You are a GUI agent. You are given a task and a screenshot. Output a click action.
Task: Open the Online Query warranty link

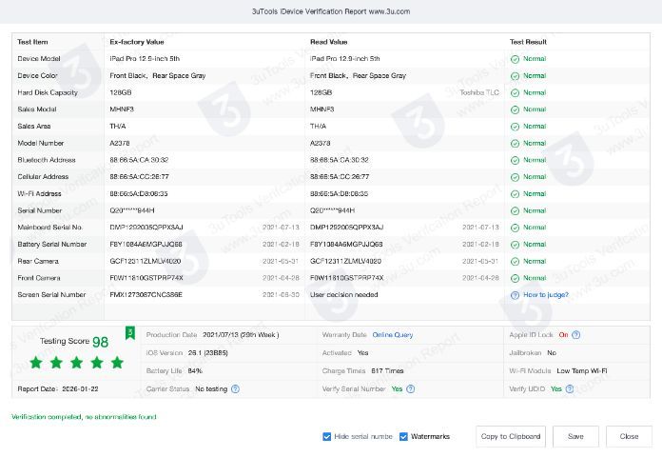click(x=393, y=335)
